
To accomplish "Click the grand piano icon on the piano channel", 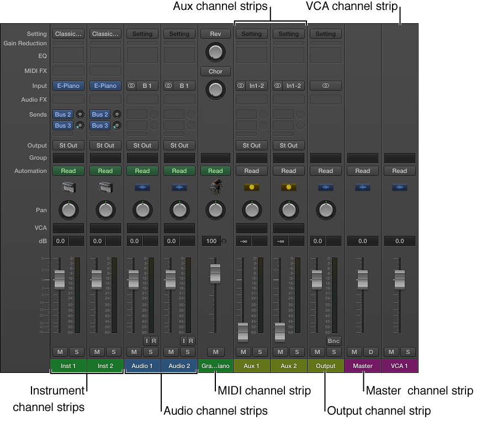I will pos(215,187).
